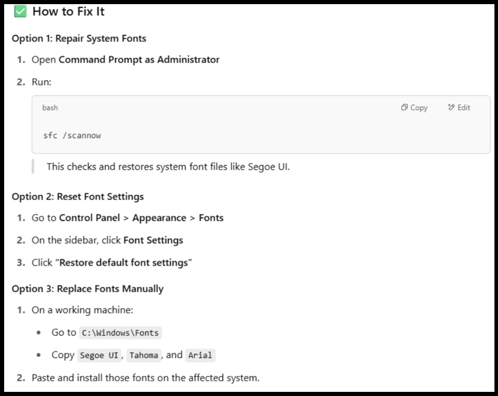Click the Copy icon in code block

tap(404, 107)
